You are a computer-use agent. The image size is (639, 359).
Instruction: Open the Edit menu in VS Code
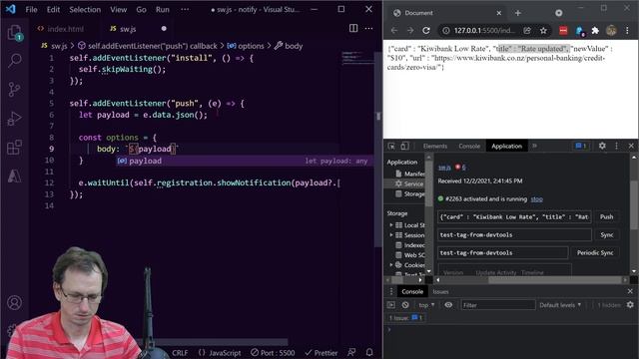tap(53, 9)
